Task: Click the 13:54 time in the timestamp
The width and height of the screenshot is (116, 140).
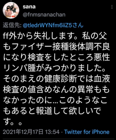Action: pos(52,132)
